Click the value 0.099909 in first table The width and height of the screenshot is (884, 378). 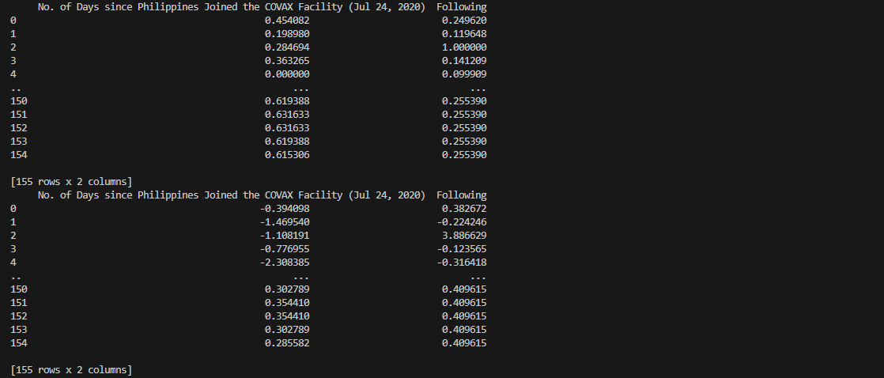point(464,74)
